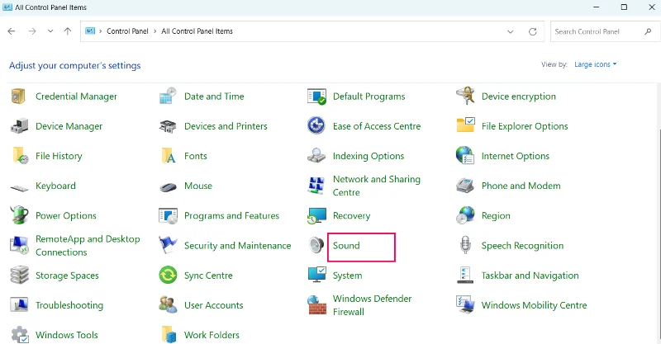Image resolution: width=661 pixels, height=344 pixels.
Task: Open the Taskbar and Navigation link
Action: click(x=530, y=276)
